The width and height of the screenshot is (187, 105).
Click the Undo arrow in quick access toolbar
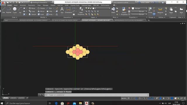point(22,2)
